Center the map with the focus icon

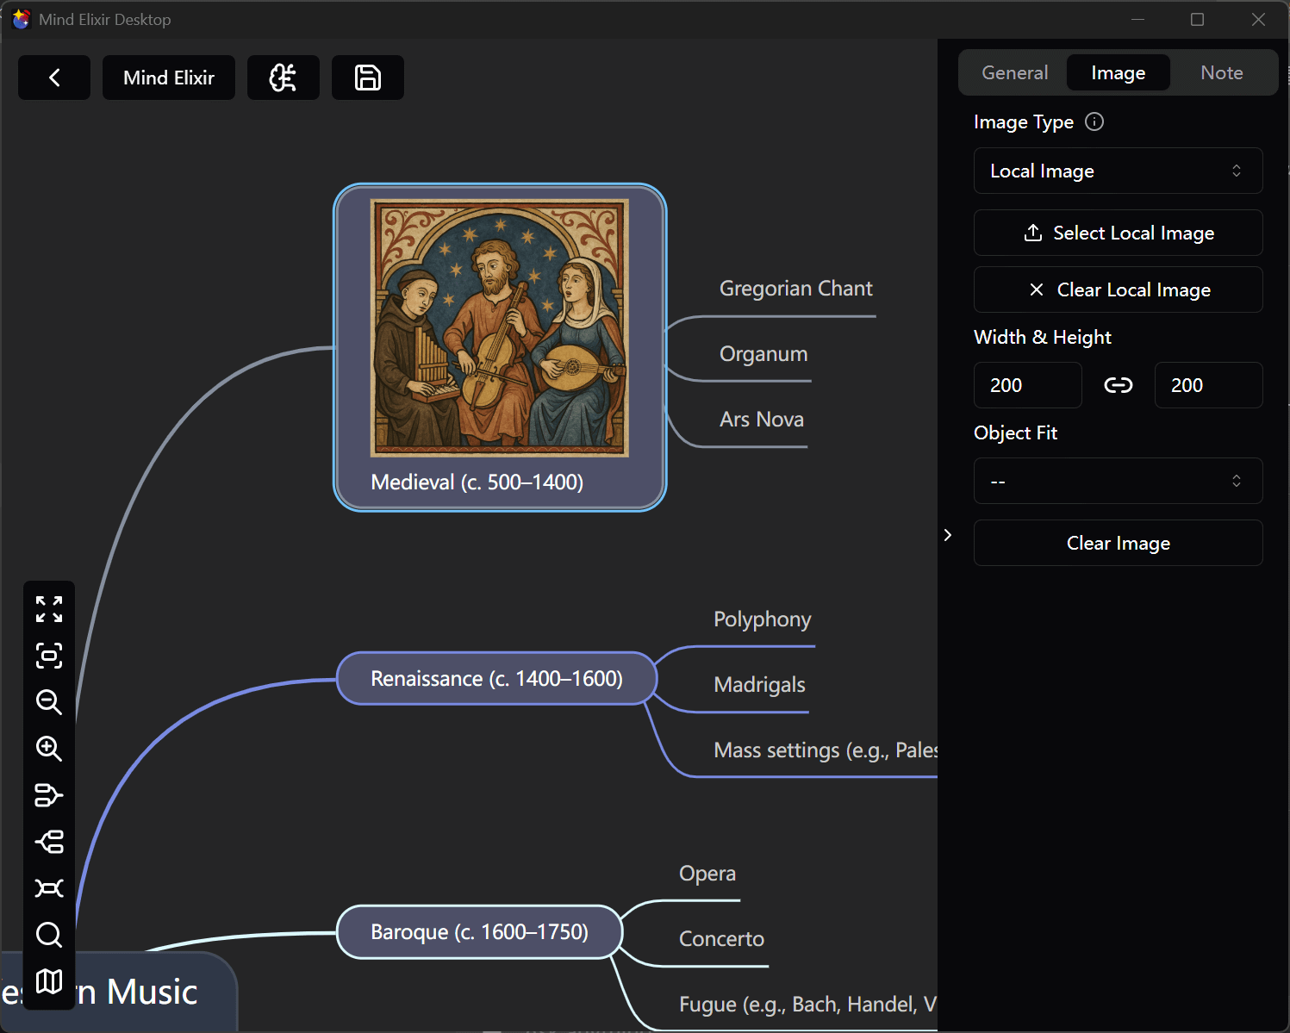(49, 656)
